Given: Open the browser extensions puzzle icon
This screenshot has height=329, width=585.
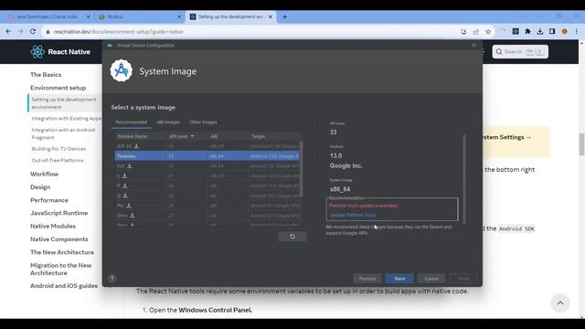Looking at the screenshot, I should pos(527,32).
